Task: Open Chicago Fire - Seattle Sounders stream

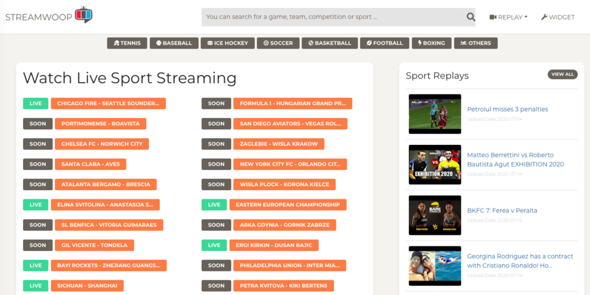Action: pos(108,104)
